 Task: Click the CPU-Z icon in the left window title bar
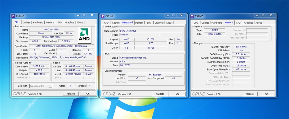tap(13, 16)
